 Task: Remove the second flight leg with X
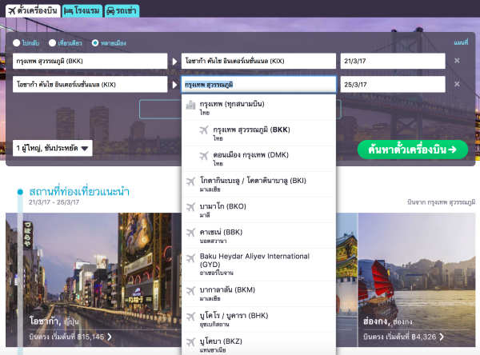pyautogui.click(x=457, y=84)
